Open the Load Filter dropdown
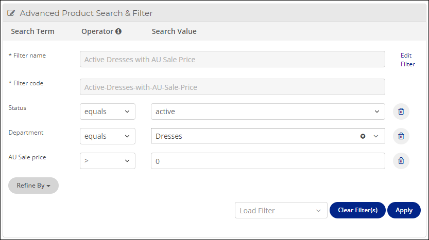This screenshot has height=240, width=429. point(281,210)
